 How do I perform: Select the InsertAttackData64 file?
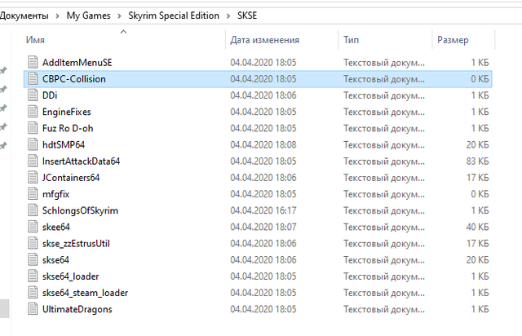(x=81, y=161)
